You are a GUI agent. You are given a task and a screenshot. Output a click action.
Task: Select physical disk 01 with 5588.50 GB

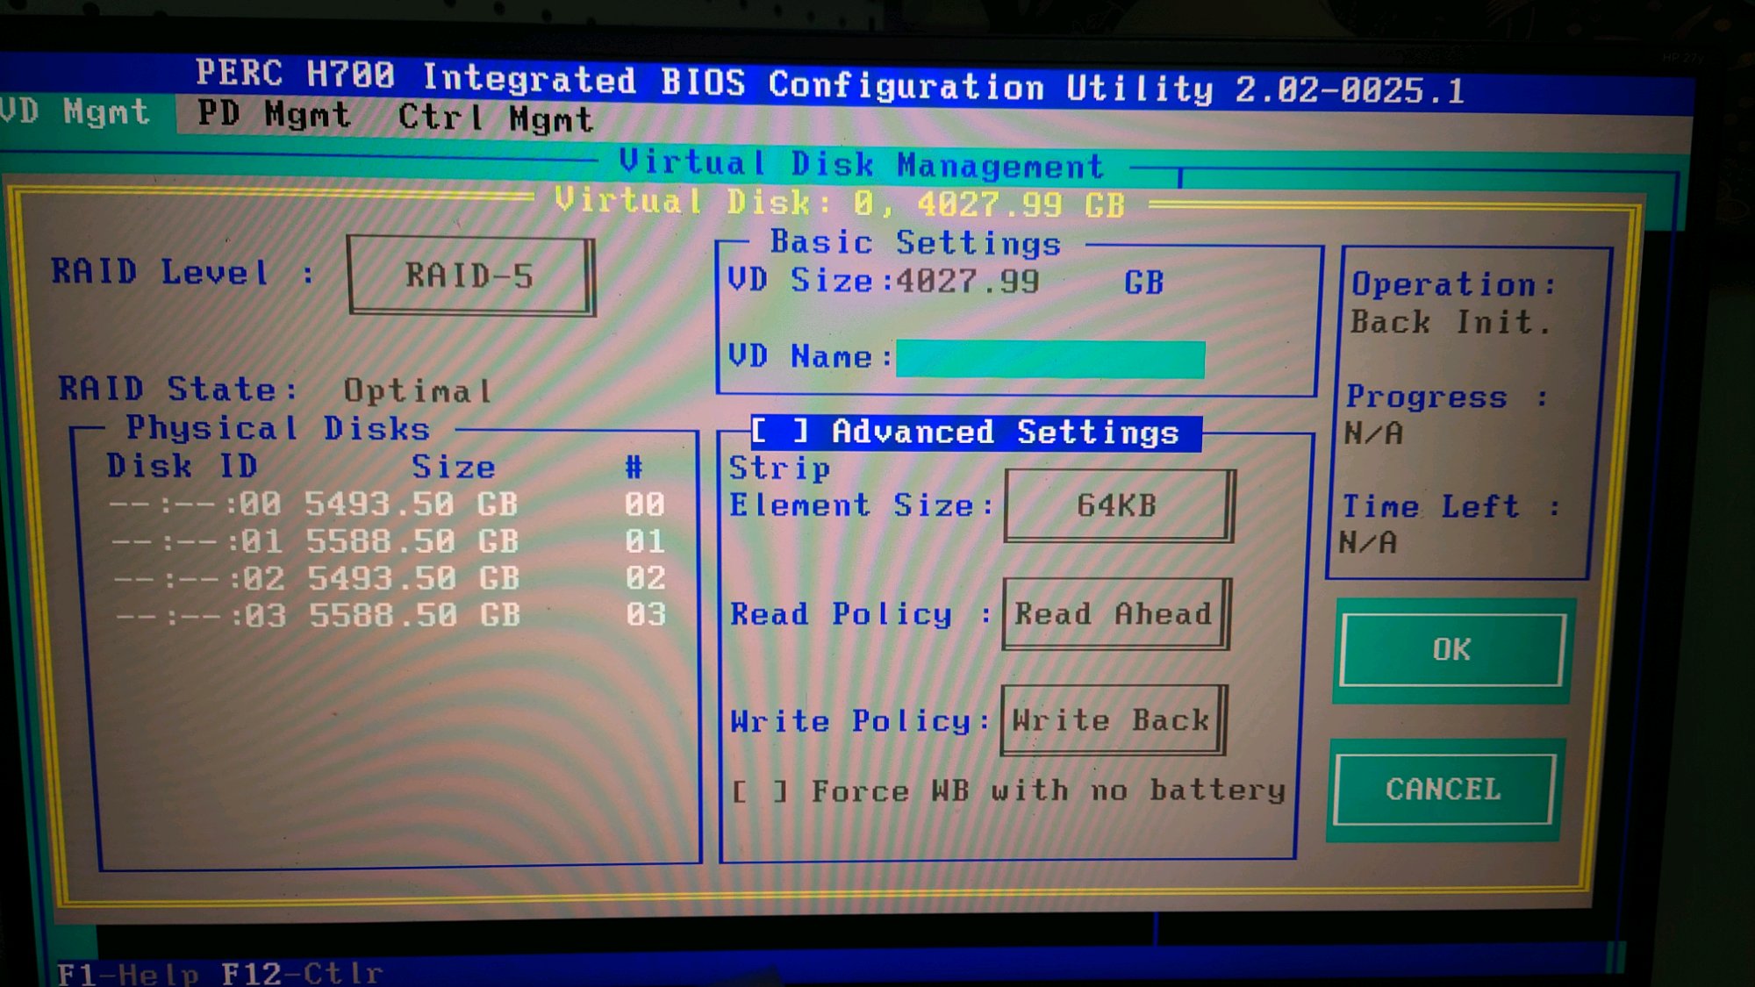pyautogui.click(x=389, y=541)
